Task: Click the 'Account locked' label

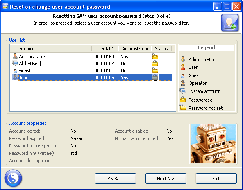Action: coord(25,131)
